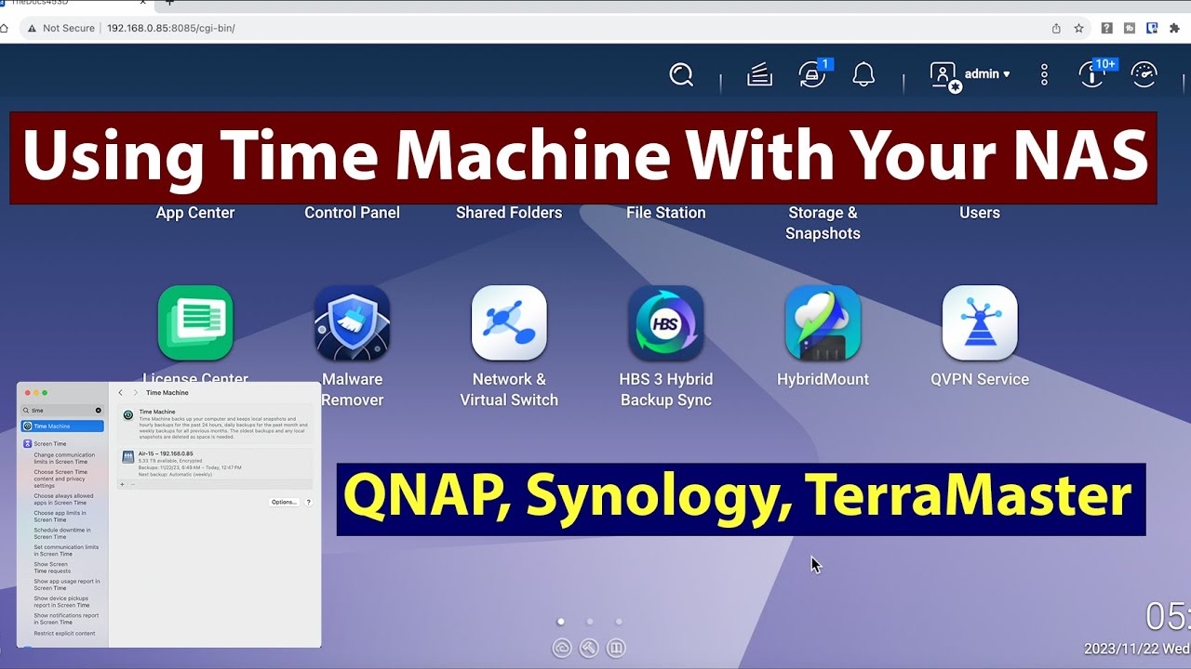Click the search field in System Settings
The height and width of the screenshot is (669, 1191).
tap(62, 410)
